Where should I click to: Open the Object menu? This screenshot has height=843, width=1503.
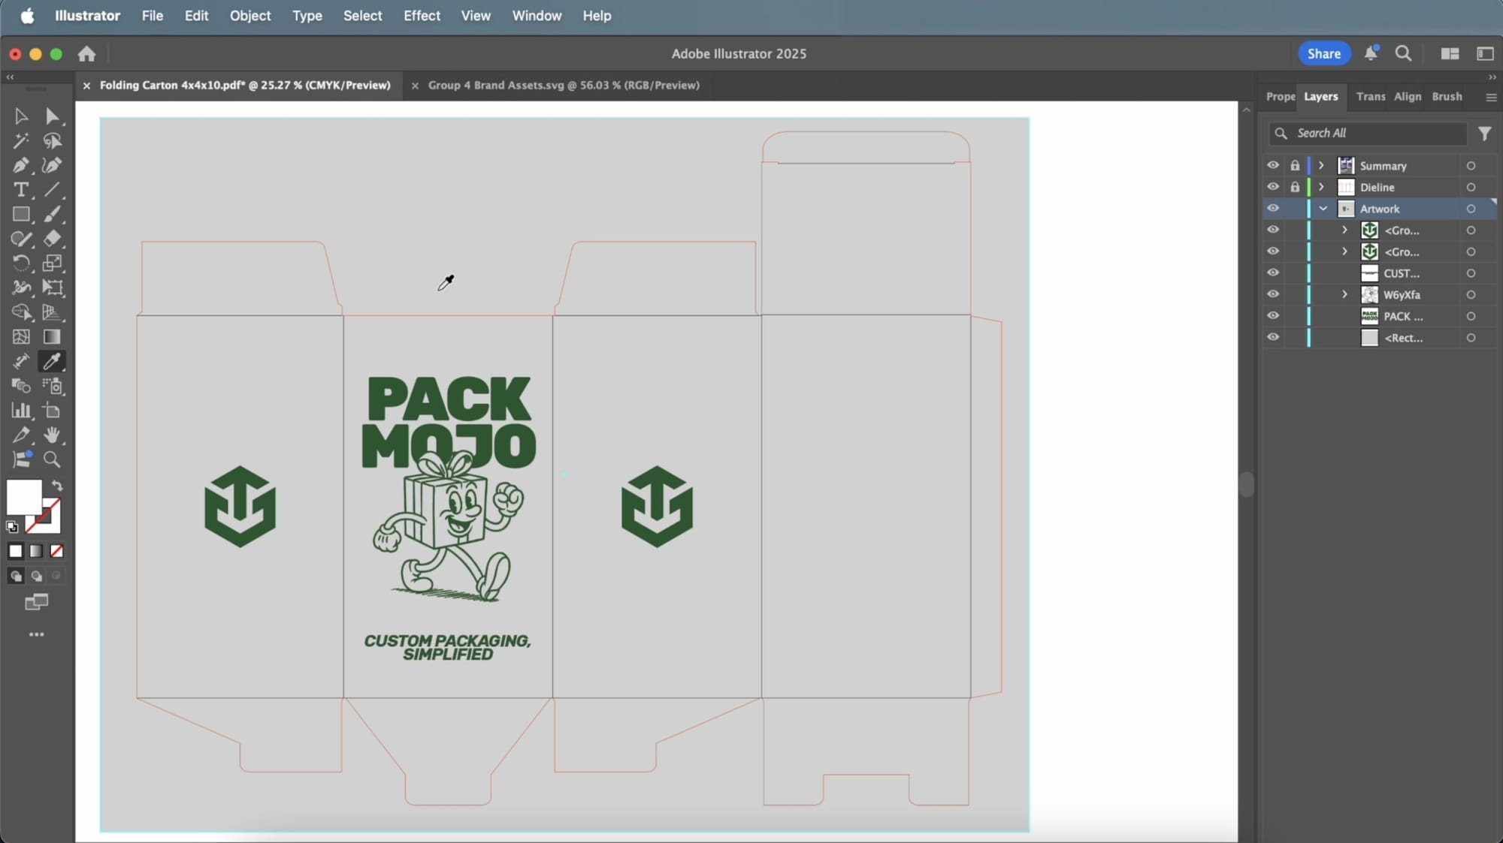pos(250,16)
